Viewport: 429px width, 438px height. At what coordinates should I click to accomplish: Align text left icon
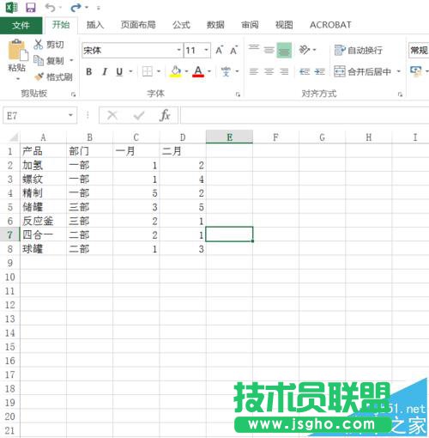point(254,71)
